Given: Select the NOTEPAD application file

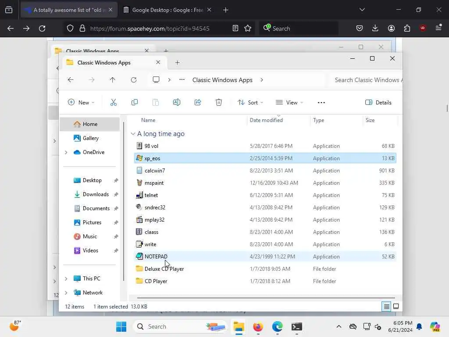Looking at the screenshot, I should 265,256.
